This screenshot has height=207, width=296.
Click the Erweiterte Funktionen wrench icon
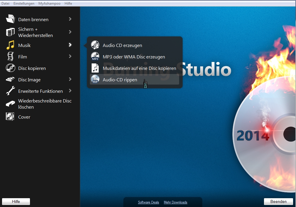click(10, 91)
